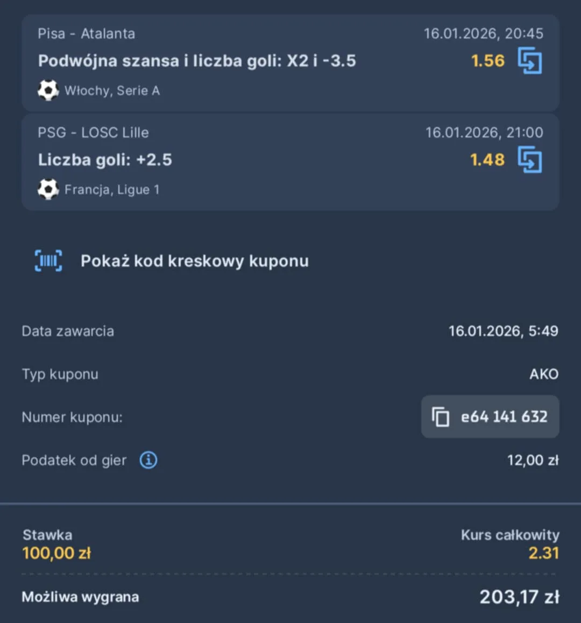This screenshot has height=623, width=581.
Task: Click the barcode icon near coupon code text
Action: pyautogui.click(x=48, y=260)
